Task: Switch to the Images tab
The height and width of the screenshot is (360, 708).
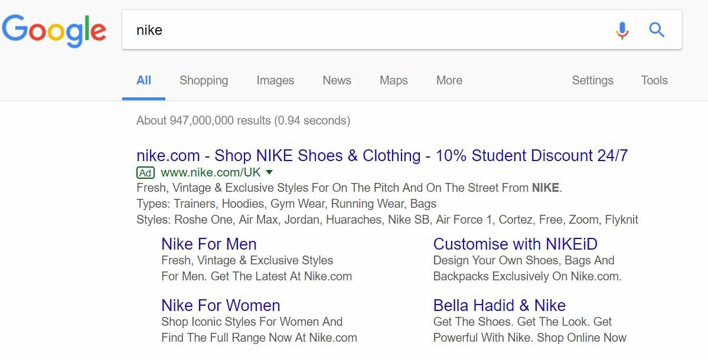Action: pyautogui.click(x=275, y=80)
